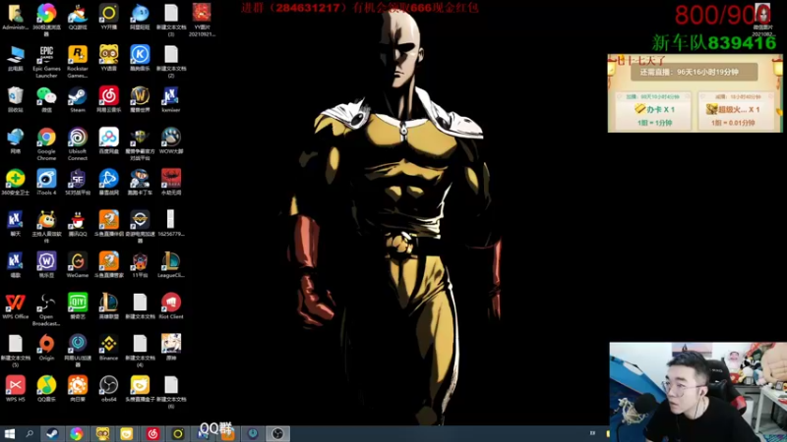The height and width of the screenshot is (442, 787).
Task: Switch to 网易云音乐 on the taskbar
Action: 152,433
